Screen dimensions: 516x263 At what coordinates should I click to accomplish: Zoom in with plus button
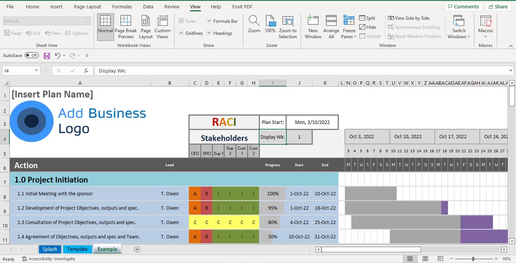(496, 259)
